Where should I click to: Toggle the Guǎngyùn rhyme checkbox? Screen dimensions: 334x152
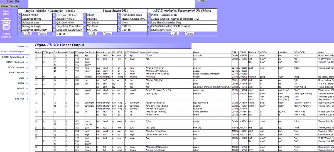click(x=19, y=19)
